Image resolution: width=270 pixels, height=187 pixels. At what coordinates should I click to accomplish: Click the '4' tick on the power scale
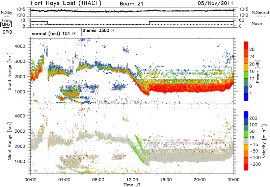250,93
